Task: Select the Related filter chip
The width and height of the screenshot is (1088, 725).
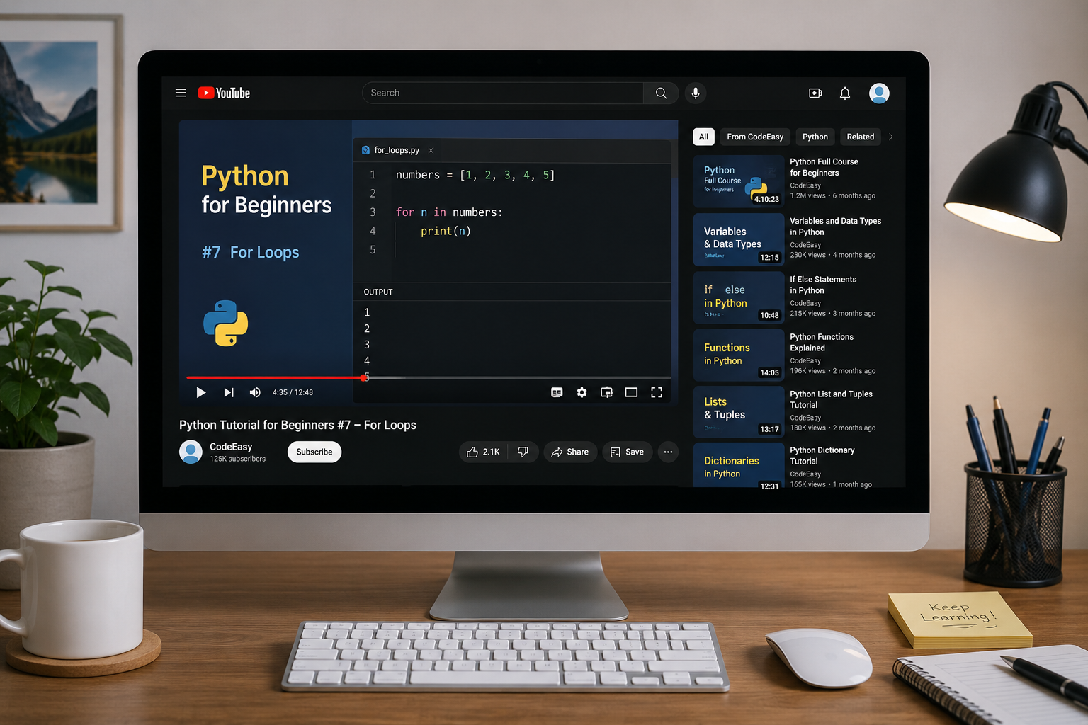Action: tap(861, 137)
